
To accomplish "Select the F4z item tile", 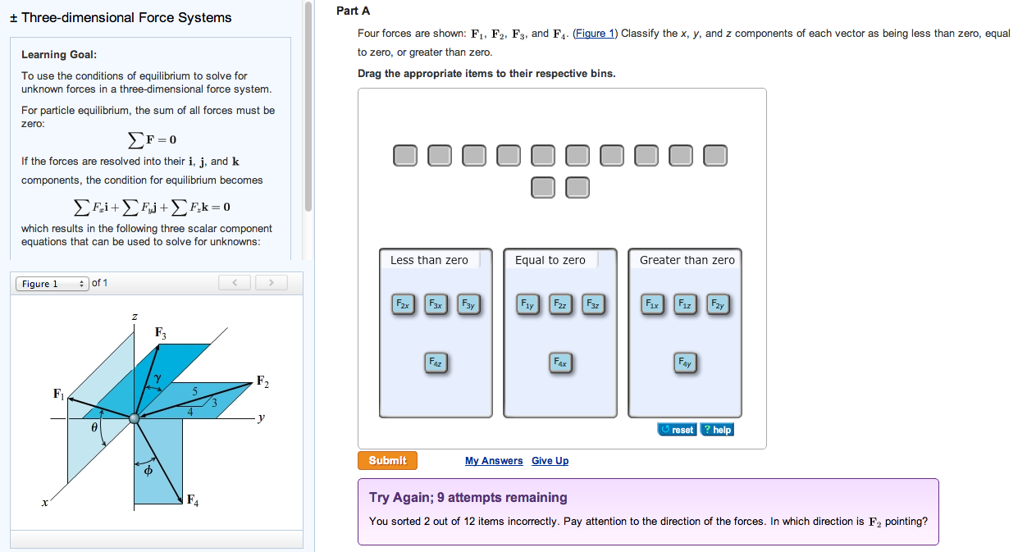I will click(436, 363).
